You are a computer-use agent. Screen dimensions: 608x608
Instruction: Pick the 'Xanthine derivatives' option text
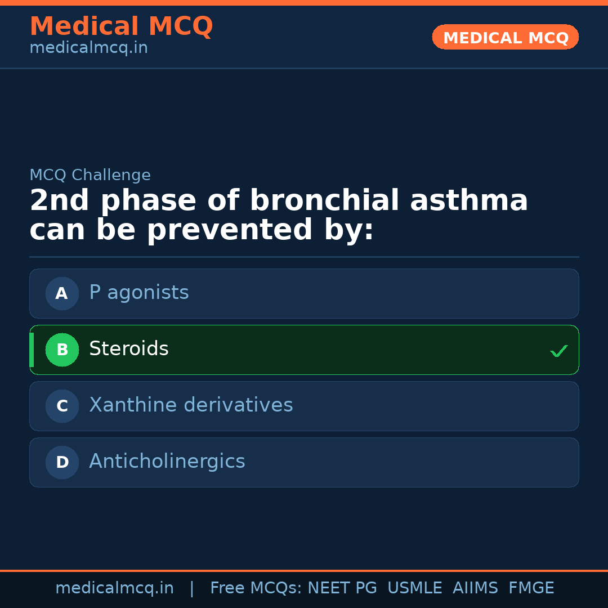click(191, 405)
